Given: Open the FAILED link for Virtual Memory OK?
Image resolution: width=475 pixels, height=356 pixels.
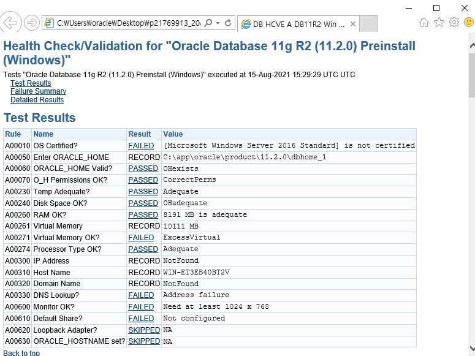Looking at the screenshot, I should pyautogui.click(x=141, y=238).
